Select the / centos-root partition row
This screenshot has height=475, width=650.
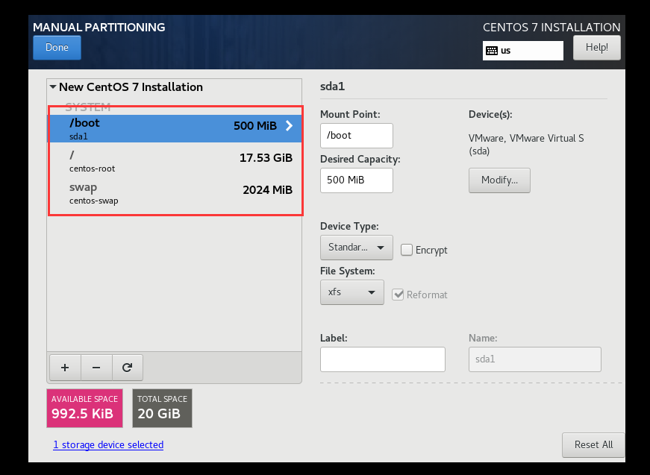point(175,161)
